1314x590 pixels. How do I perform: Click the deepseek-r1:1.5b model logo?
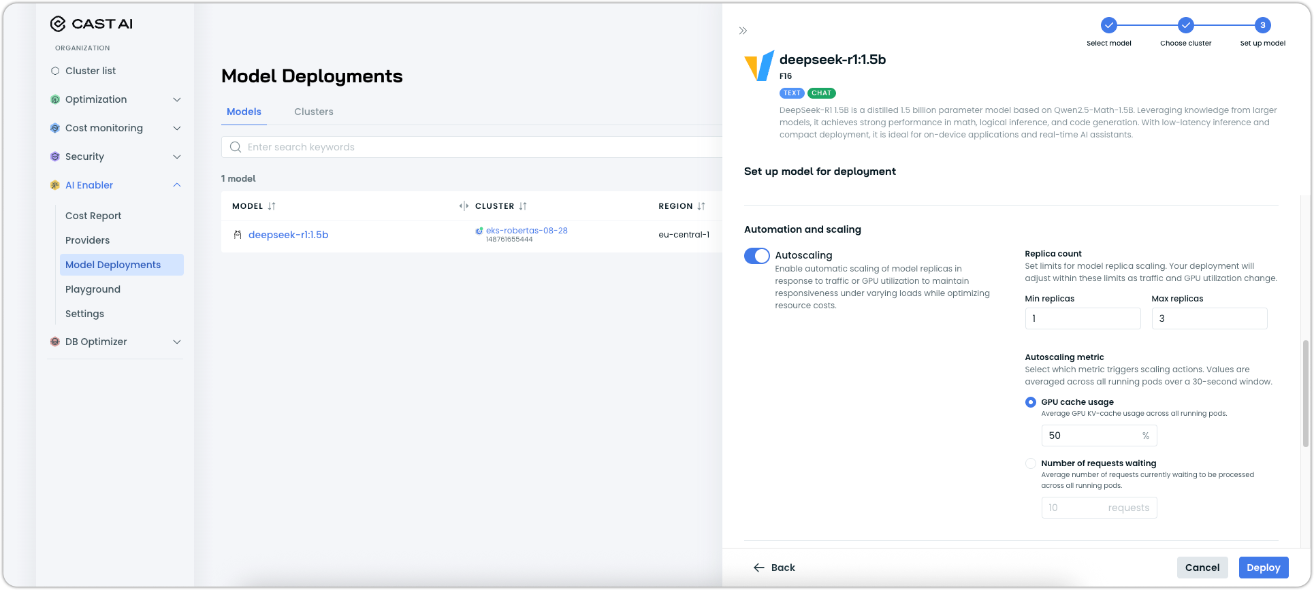tap(759, 66)
